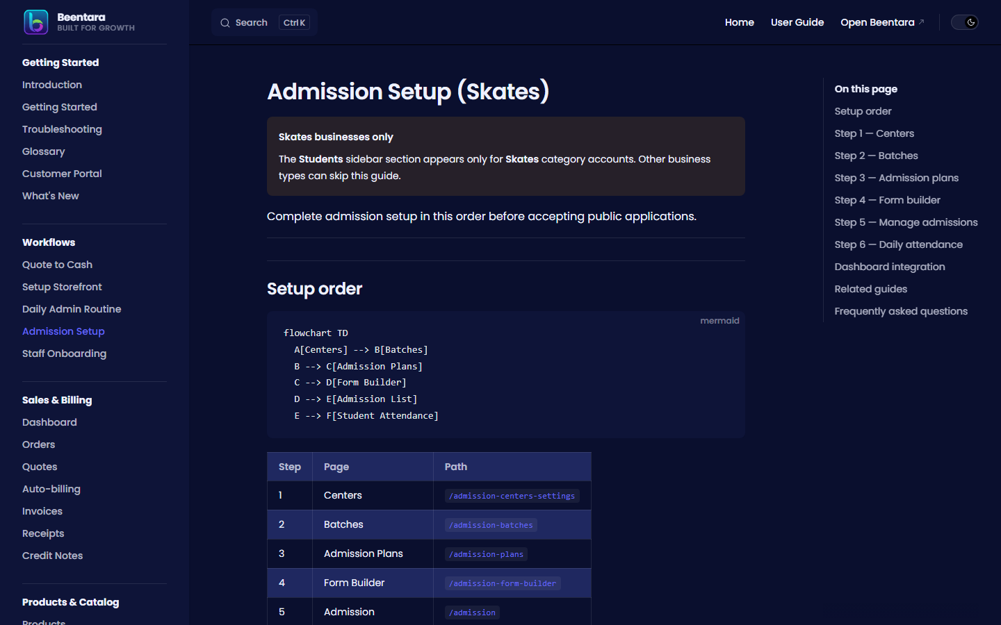Image resolution: width=1001 pixels, height=625 pixels.
Task: Open Dashboard under Sales & Billing
Action: (49, 422)
